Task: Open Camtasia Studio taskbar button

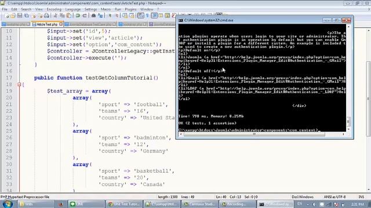Action: (199, 204)
